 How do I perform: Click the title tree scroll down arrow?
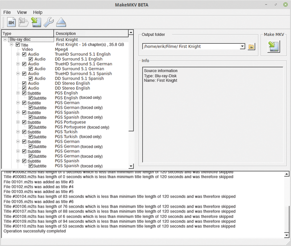click(131, 166)
